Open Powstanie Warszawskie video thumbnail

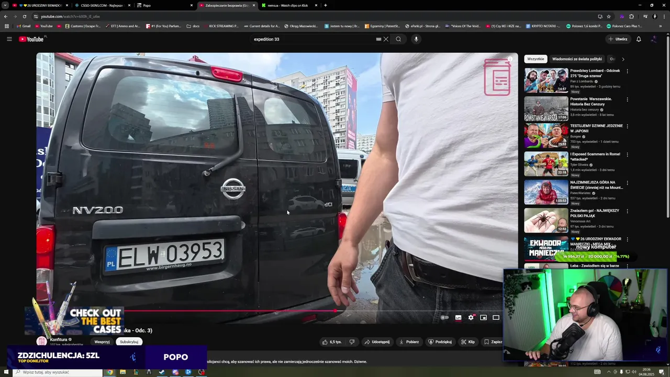click(x=546, y=108)
